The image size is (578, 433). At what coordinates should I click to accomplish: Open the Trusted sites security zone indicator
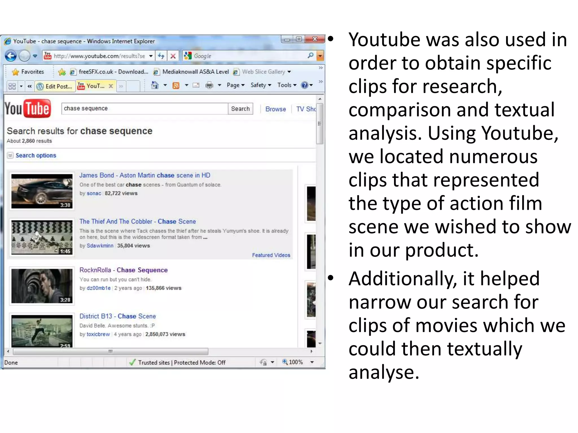pos(178,363)
